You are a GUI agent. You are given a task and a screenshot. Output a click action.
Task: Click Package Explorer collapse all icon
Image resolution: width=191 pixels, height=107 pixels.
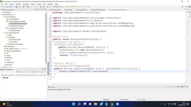point(36,10)
